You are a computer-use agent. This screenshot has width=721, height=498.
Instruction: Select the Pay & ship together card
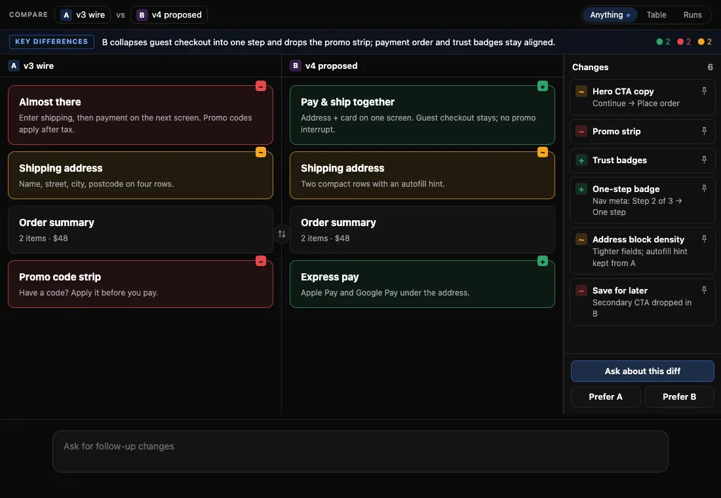[x=422, y=115]
